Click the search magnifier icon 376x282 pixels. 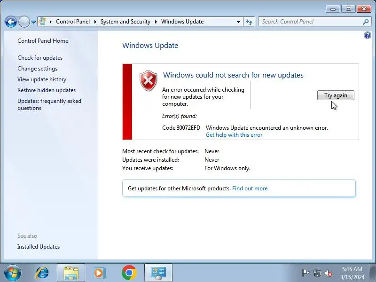(366, 22)
